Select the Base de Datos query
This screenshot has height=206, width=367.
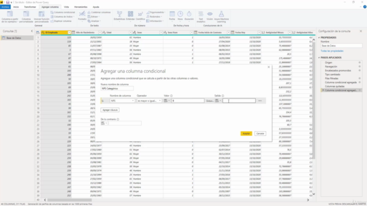(x=17, y=38)
